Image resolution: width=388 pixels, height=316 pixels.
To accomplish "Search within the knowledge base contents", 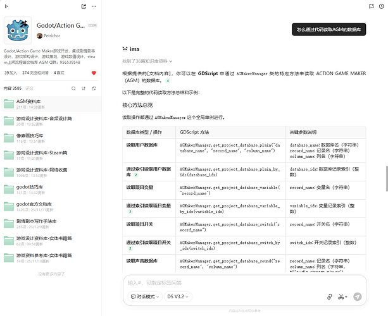I will 73,88.
